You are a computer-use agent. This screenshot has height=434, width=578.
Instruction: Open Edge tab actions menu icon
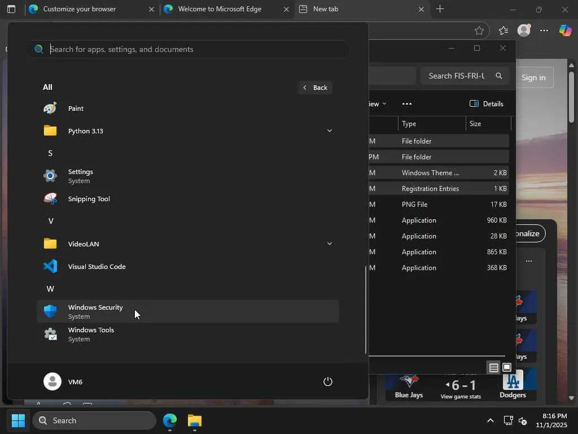[11, 9]
